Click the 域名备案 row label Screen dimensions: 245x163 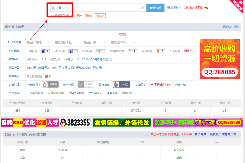tap(14, 76)
